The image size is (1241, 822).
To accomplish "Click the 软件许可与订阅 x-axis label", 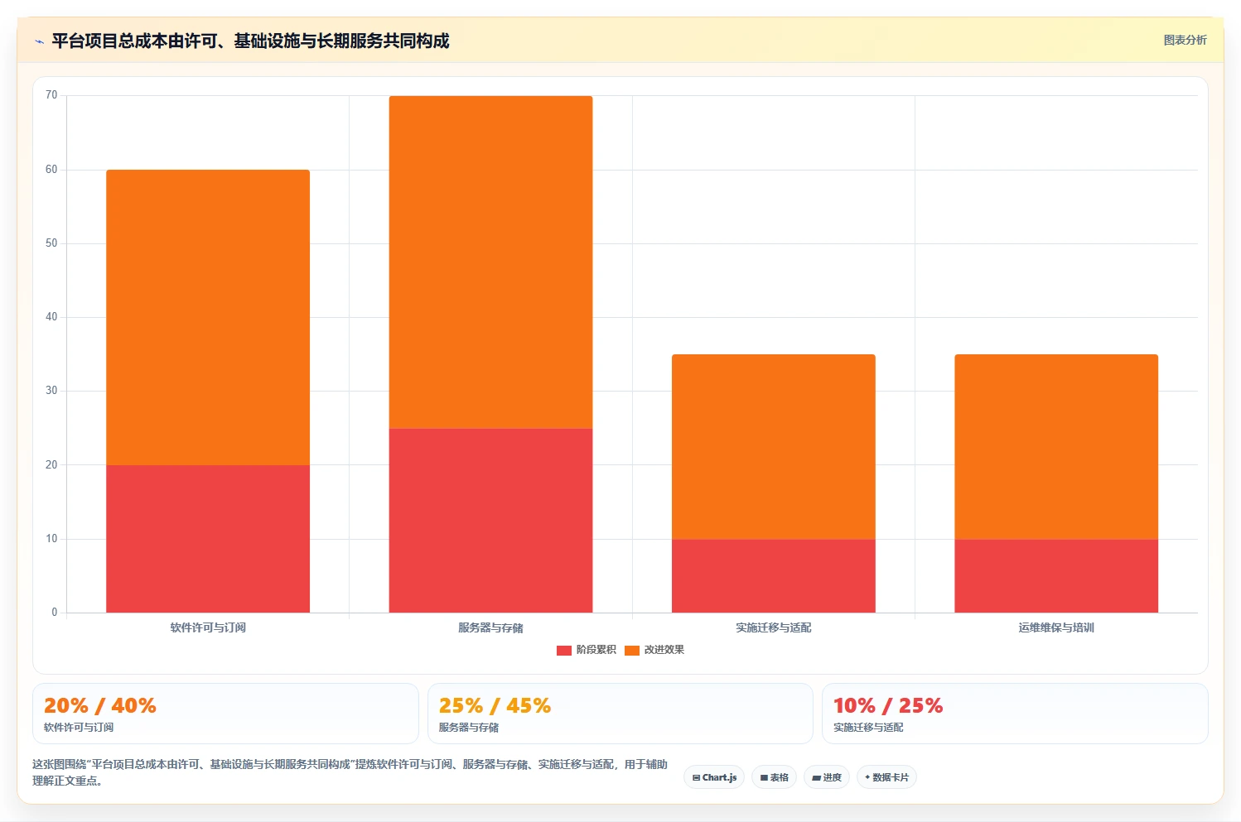I will click(x=208, y=627).
